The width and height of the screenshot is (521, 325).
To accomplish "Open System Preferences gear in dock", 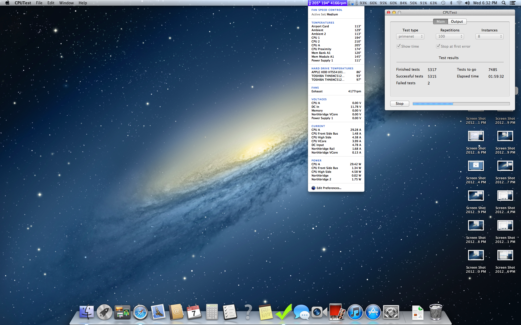I will click(391, 312).
